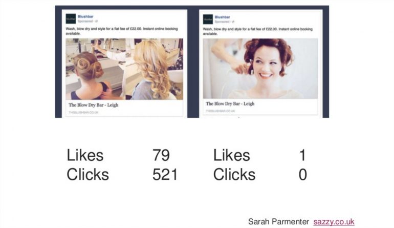The height and width of the screenshot is (228, 394).
Task: Click the right Blushbar profile avatar
Action: coord(208,19)
